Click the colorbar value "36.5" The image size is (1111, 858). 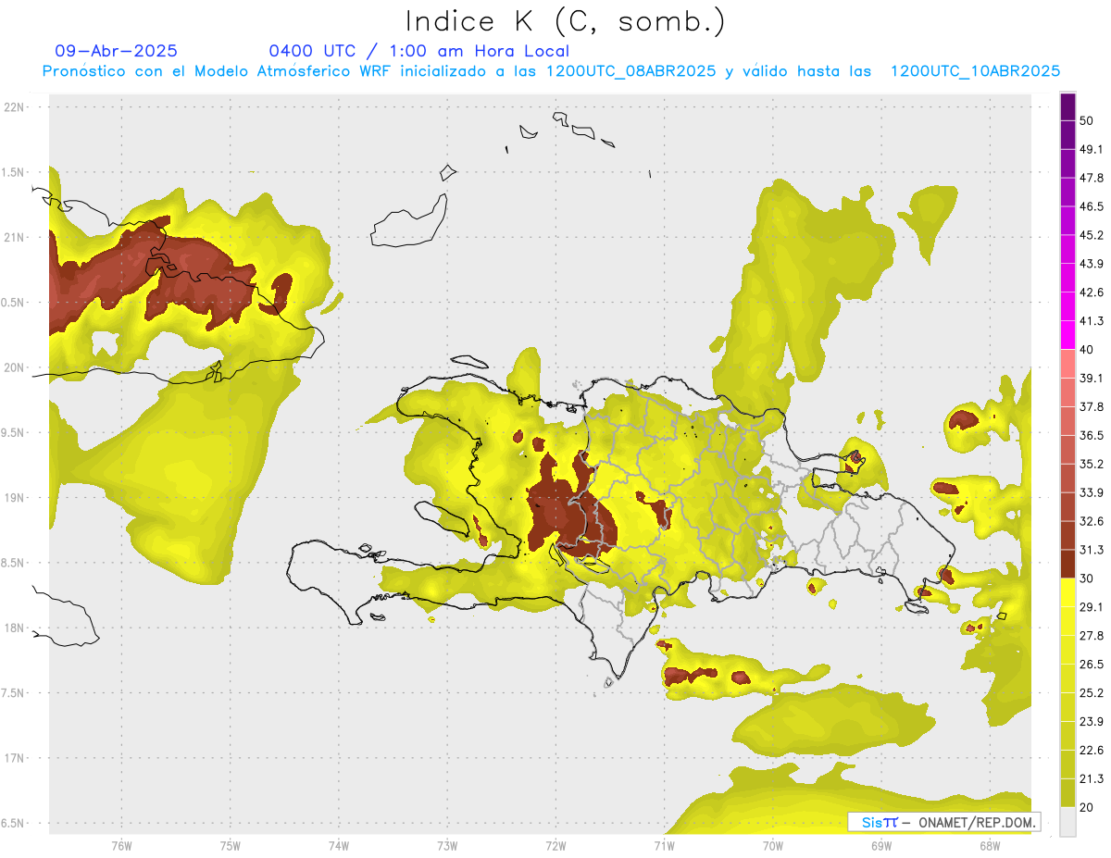click(1091, 435)
